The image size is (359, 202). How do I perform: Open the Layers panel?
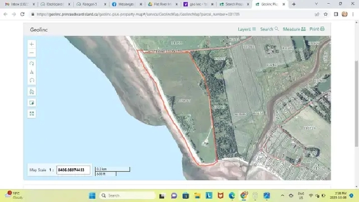click(247, 29)
